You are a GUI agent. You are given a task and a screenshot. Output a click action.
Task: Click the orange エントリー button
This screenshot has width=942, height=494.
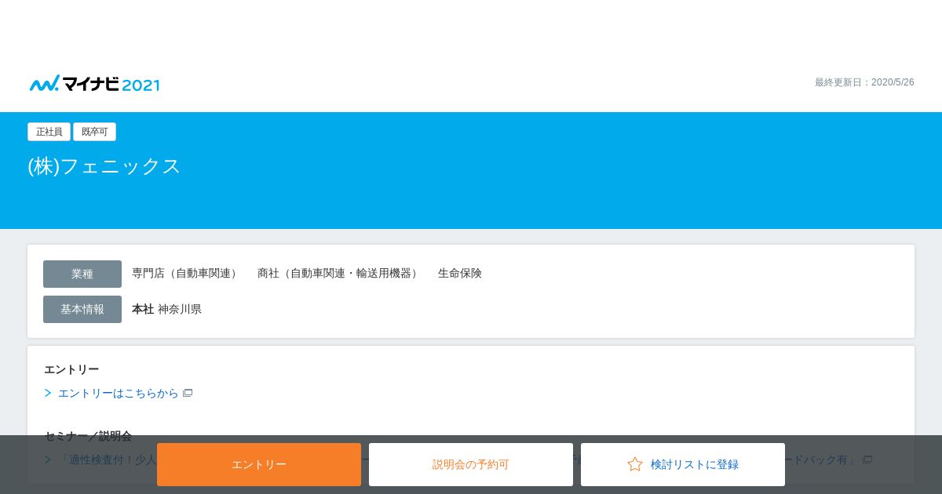coord(259,464)
